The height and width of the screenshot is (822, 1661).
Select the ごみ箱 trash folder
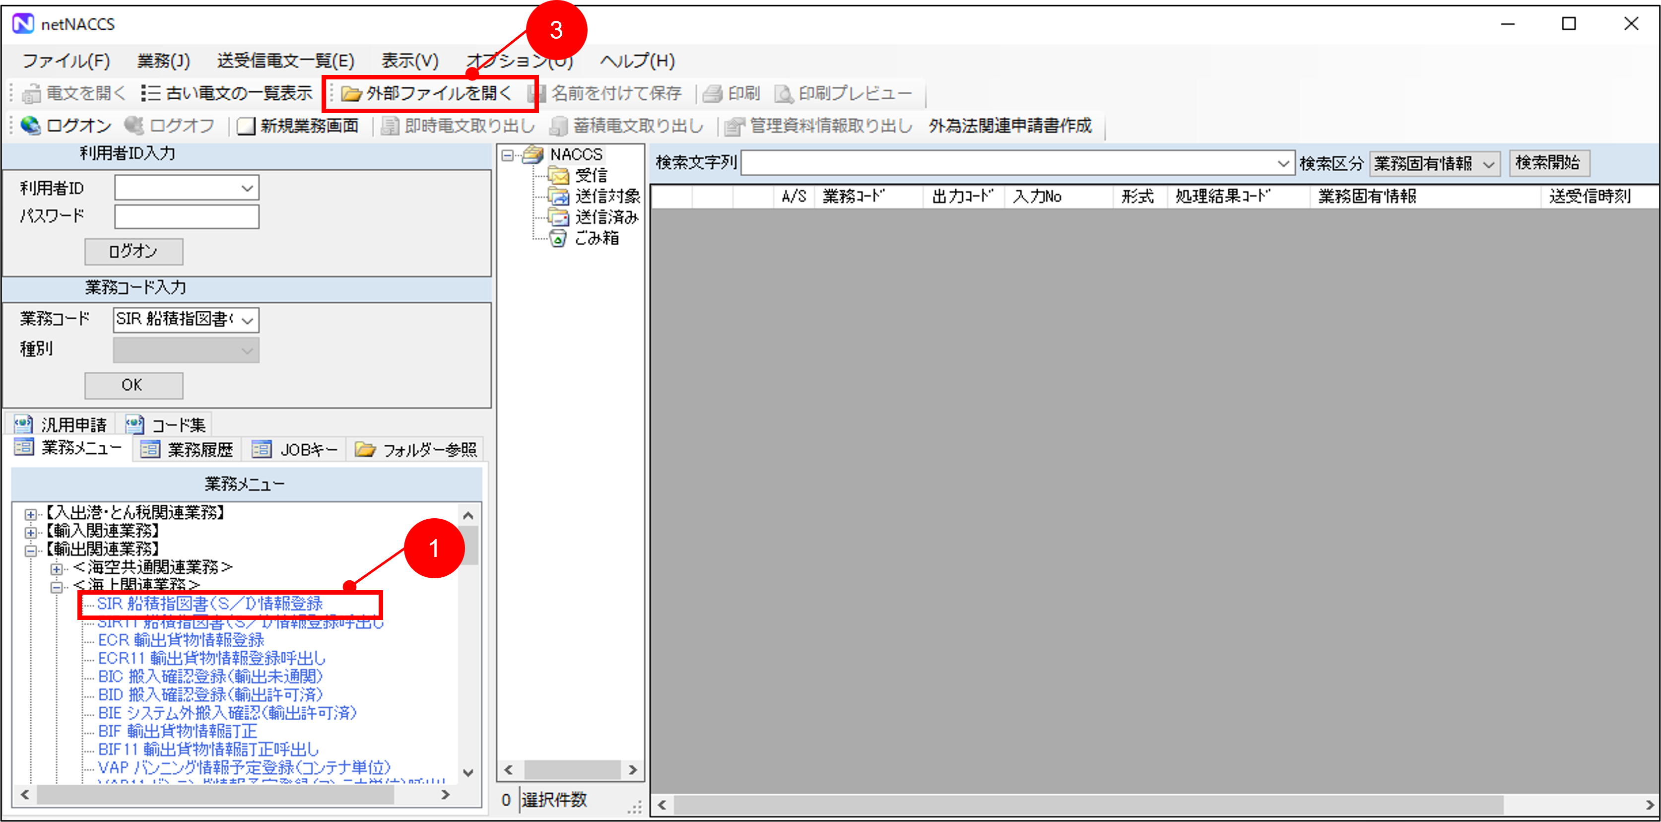[596, 239]
